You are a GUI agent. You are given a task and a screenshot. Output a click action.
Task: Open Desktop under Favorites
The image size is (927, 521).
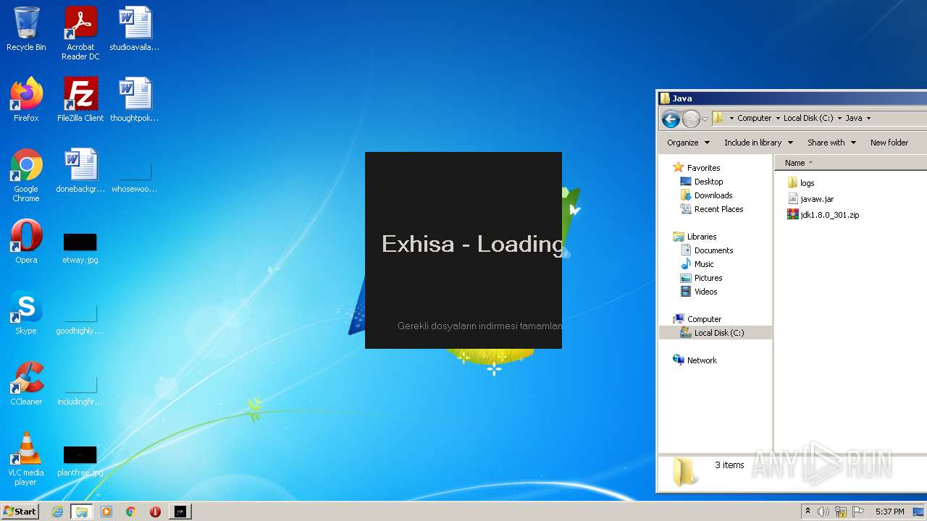[x=701, y=182]
